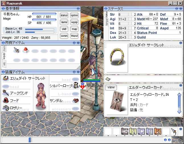Screen dimensions: 184x144
Task: Click the アークワンド wand icon
Action: (x=6, y=93)
